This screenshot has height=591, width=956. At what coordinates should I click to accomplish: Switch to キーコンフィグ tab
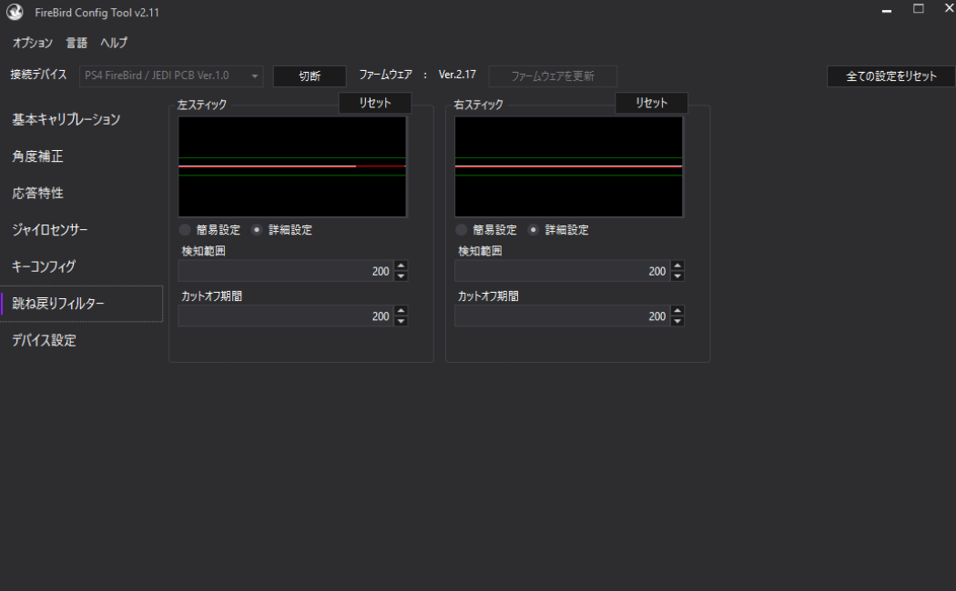click(x=81, y=266)
